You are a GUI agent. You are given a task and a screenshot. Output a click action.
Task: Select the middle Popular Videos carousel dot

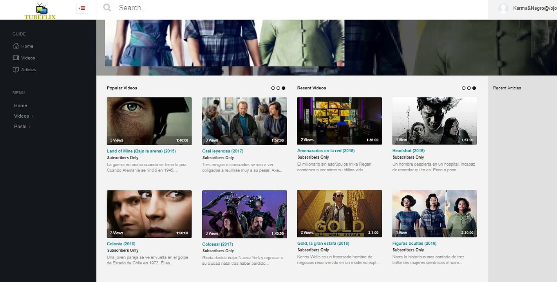278,88
